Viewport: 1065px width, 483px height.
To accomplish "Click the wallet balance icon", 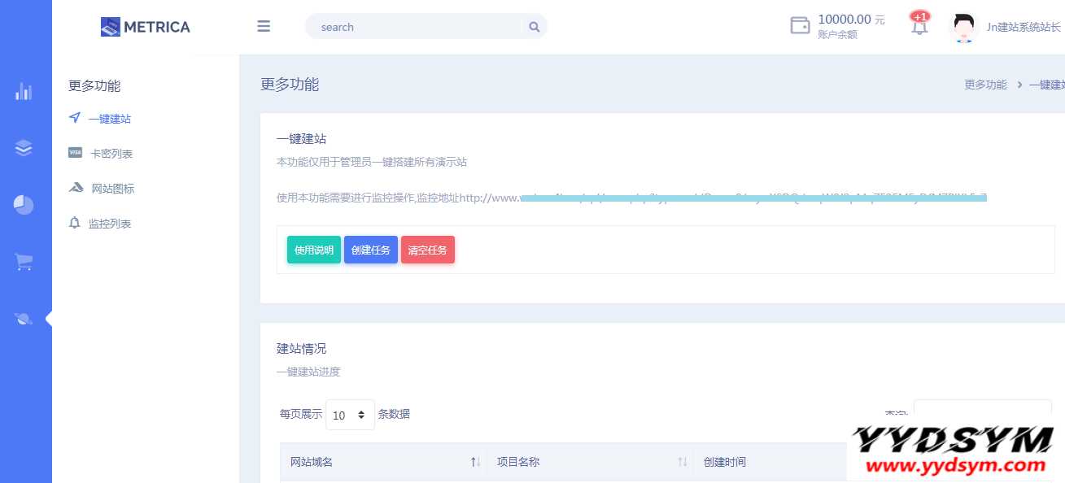I will (800, 25).
